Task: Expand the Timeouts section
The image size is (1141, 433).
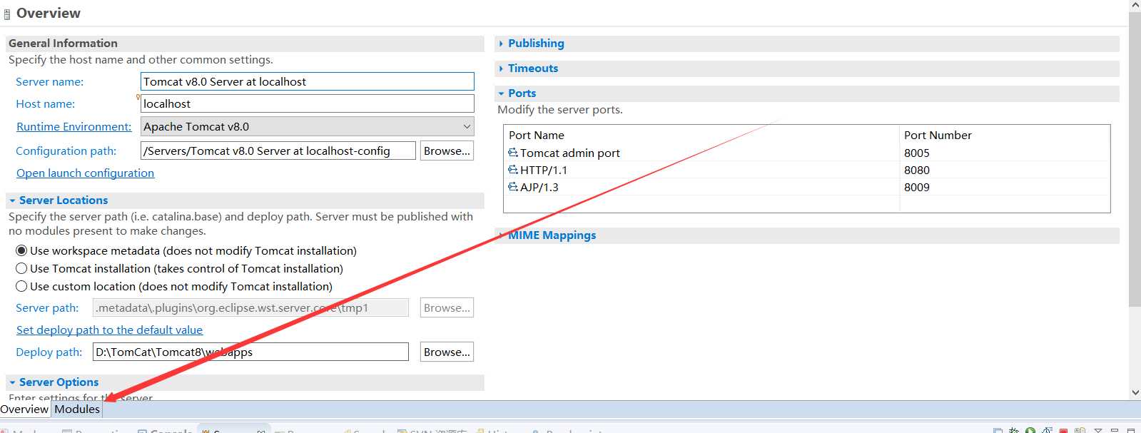Action: click(x=501, y=68)
